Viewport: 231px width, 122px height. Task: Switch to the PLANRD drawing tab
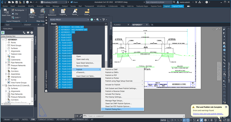117,25
